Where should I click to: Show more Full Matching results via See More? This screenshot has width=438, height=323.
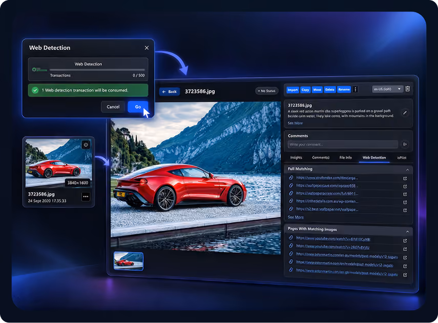(296, 217)
